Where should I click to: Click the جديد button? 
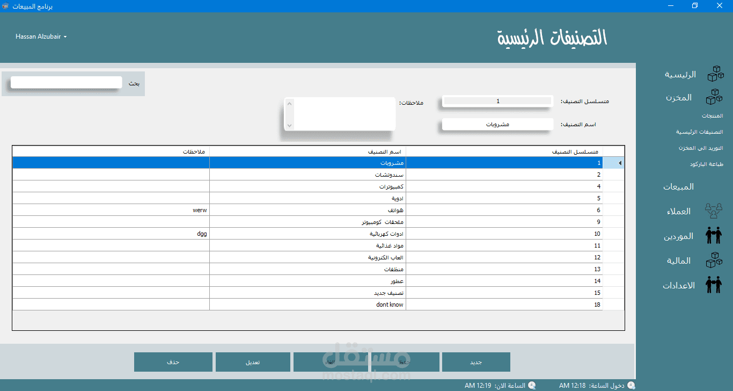[x=476, y=362]
